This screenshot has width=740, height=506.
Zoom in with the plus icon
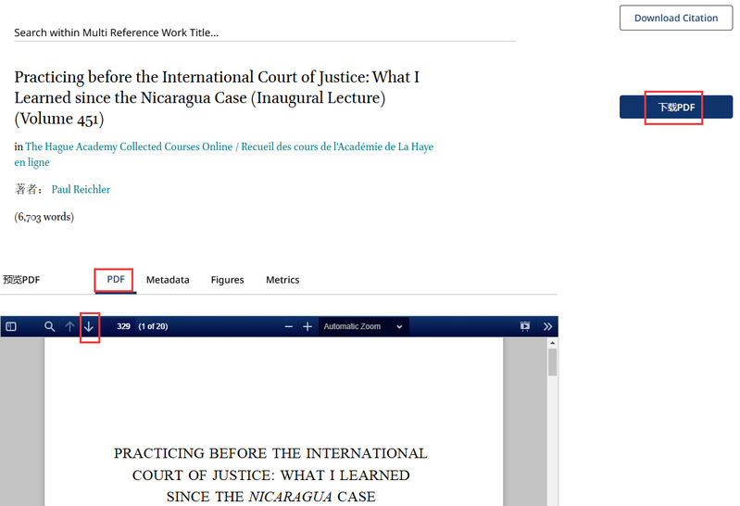coord(307,327)
